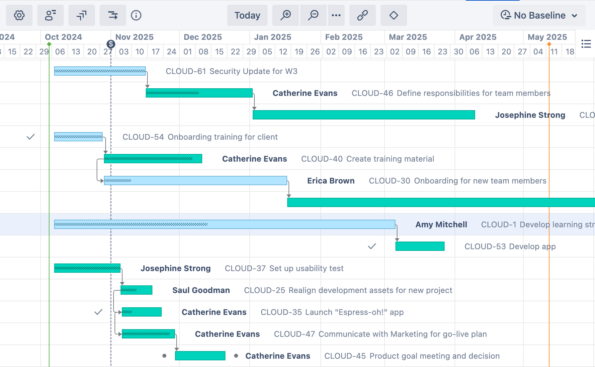The height and width of the screenshot is (367, 595).
Task: Open the task list icon at top right
Action: 586,44
